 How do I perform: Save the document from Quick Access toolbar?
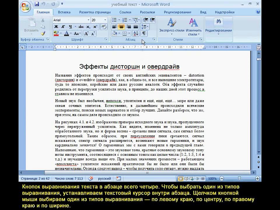tap(37, 4)
